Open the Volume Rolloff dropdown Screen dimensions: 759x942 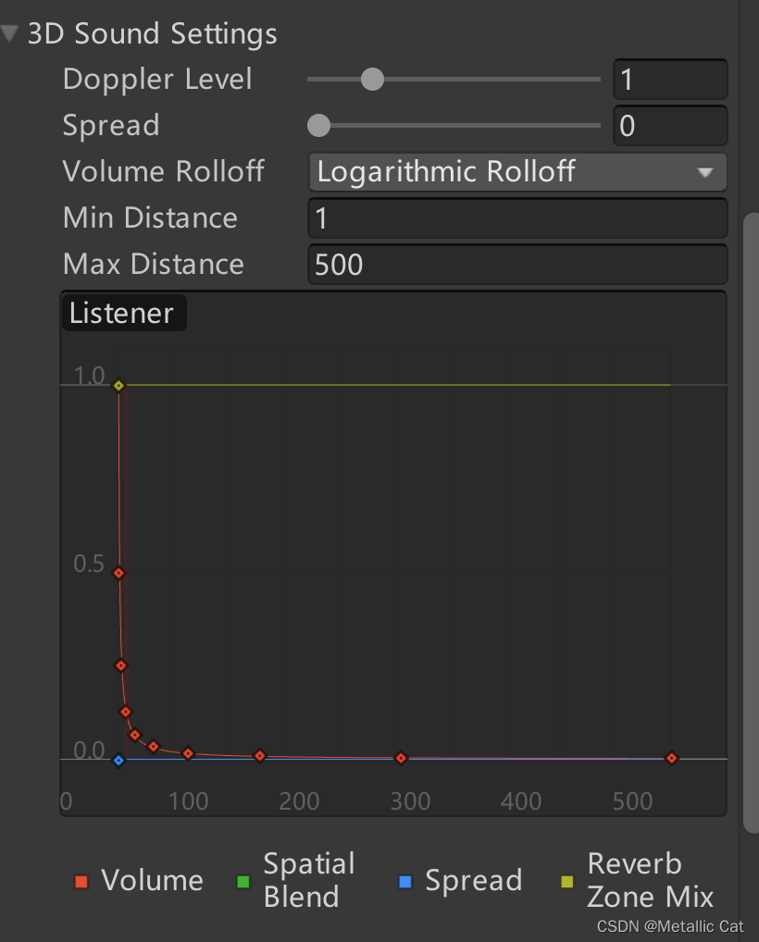click(516, 172)
